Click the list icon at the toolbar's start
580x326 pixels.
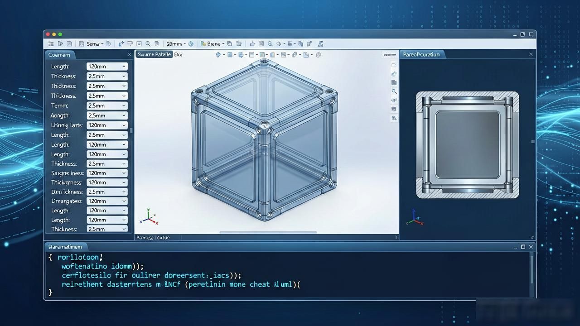(51, 44)
